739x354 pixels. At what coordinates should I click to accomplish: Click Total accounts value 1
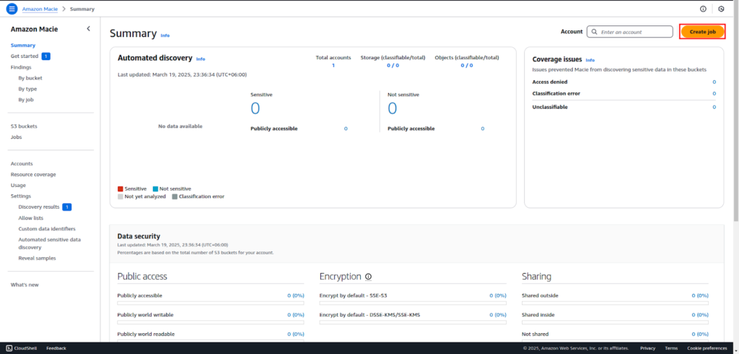tap(333, 65)
